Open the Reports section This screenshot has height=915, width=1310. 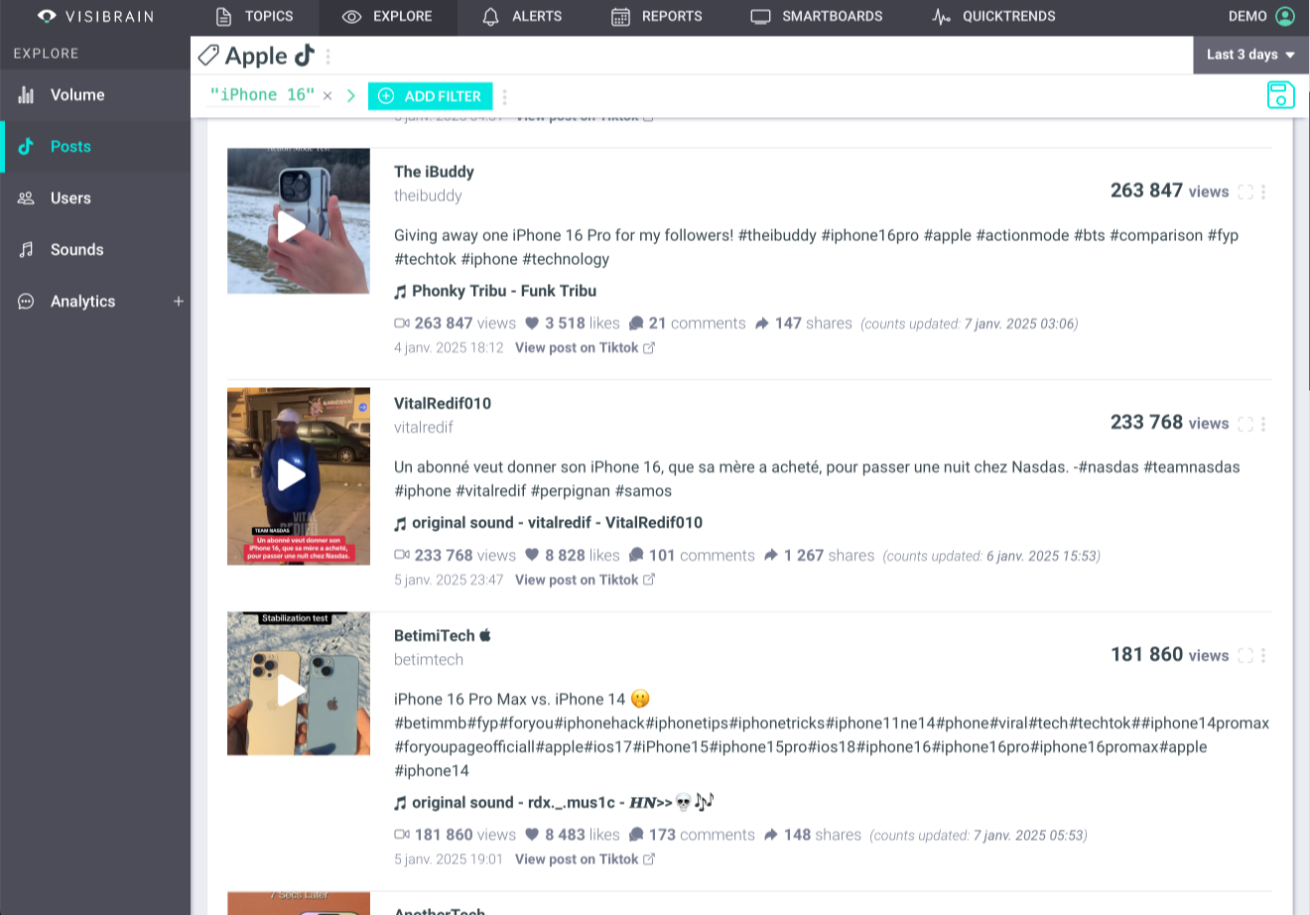click(656, 16)
